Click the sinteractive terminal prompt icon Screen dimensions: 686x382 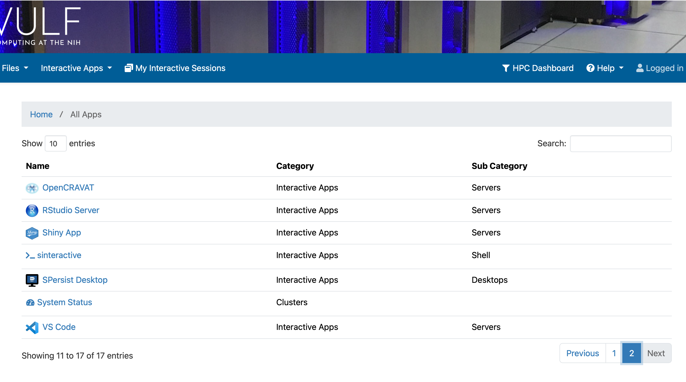30,255
